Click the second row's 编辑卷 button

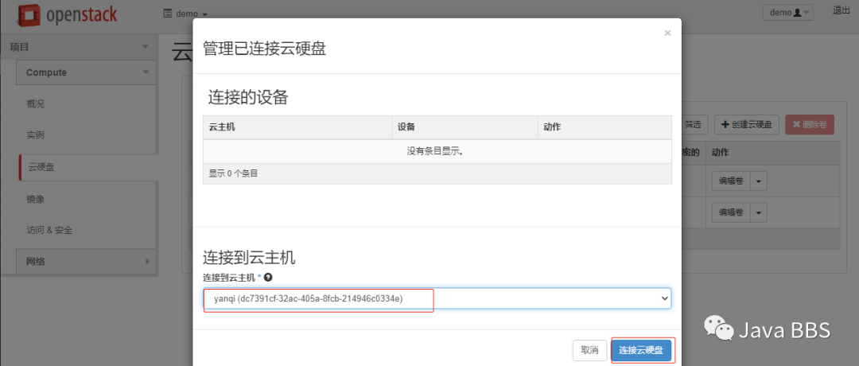tap(732, 212)
